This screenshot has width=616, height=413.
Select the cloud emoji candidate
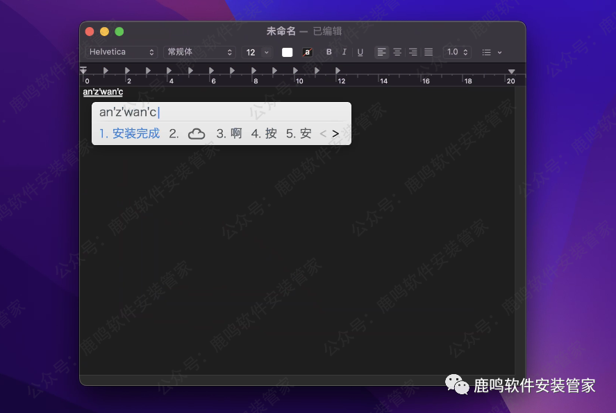coord(196,133)
